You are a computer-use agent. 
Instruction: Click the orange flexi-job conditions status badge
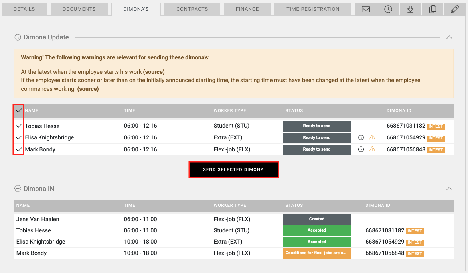pos(317,253)
